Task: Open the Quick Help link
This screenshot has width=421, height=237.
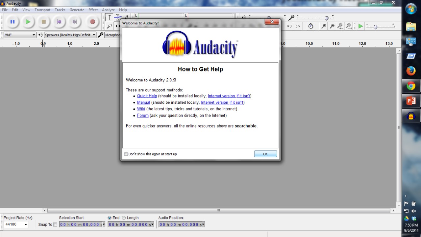Action: pos(147,96)
